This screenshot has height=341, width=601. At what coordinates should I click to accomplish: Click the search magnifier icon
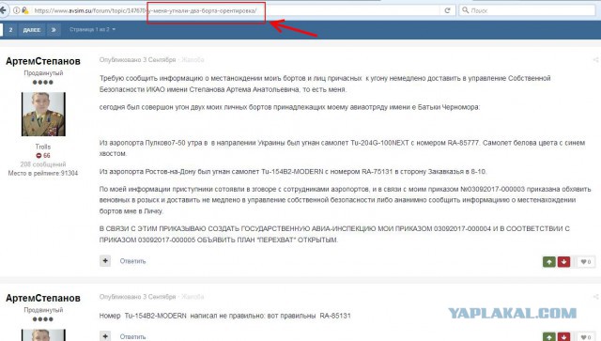pyautogui.click(x=466, y=10)
